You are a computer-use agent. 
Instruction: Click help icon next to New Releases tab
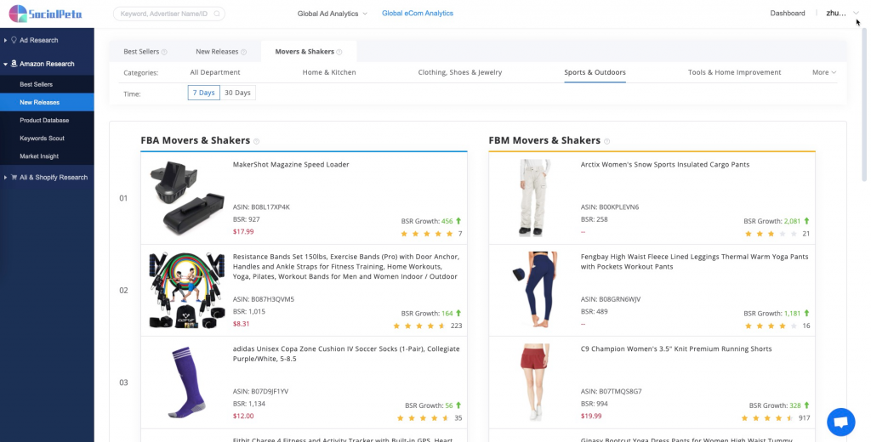[x=243, y=52]
